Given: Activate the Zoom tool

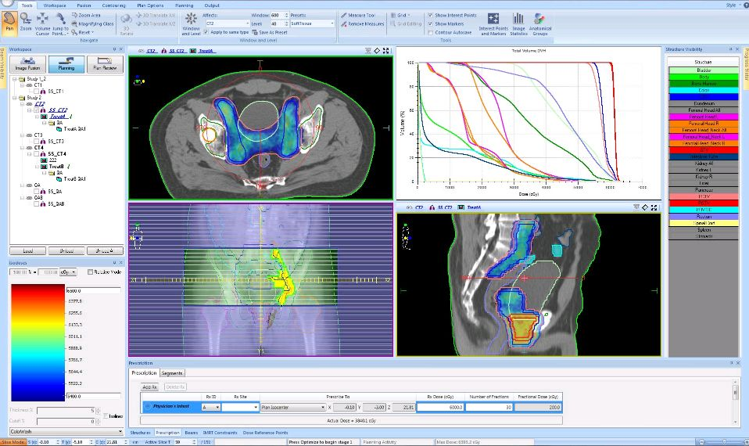Looking at the screenshot, I should tap(26, 23).
